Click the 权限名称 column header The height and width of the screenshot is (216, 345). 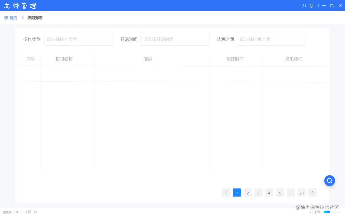click(64, 59)
